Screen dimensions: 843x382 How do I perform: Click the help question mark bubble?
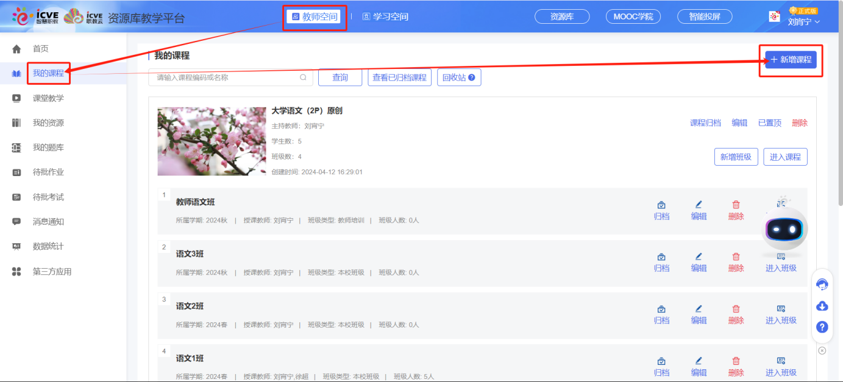822,327
